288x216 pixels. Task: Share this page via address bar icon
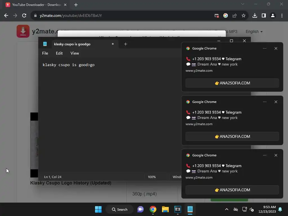pos(235,16)
